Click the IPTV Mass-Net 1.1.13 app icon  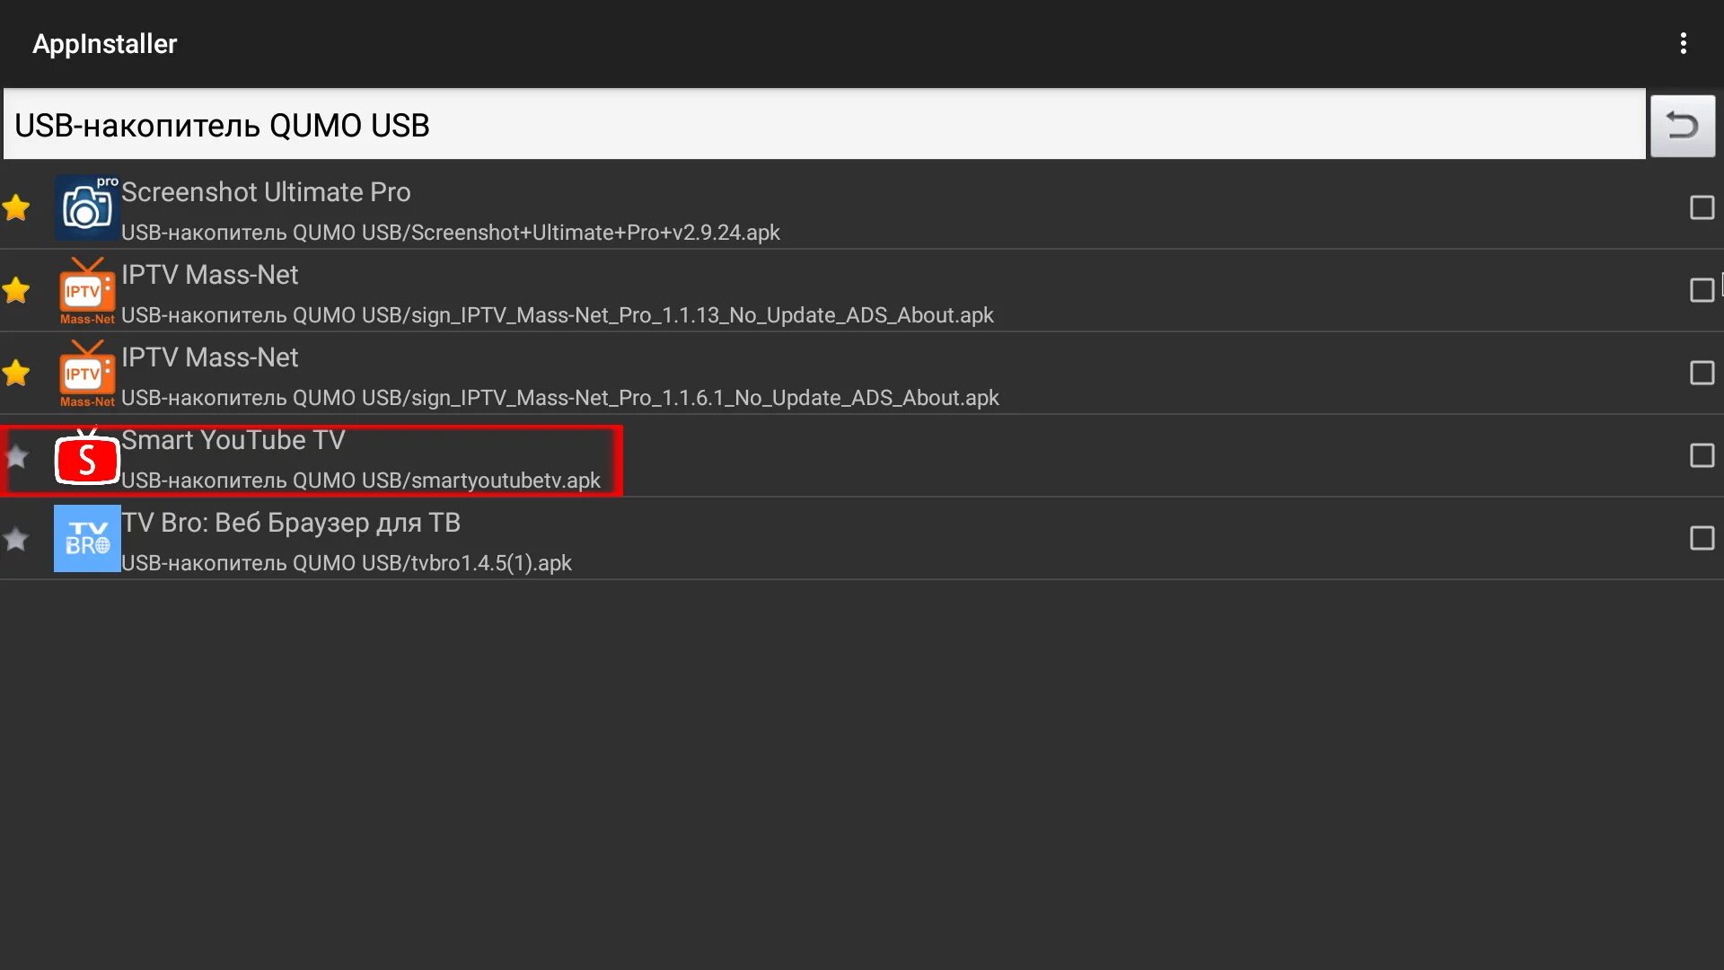pyautogui.click(x=87, y=290)
